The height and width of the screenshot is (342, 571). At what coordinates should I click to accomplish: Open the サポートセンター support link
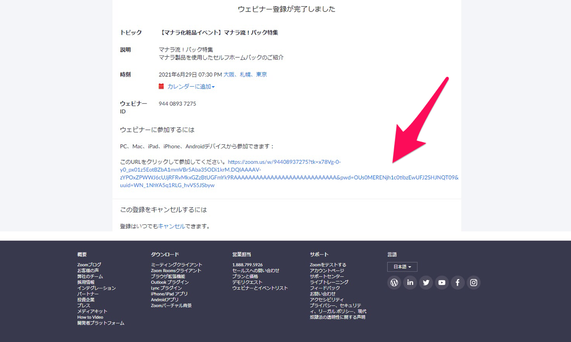pyautogui.click(x=327, y=276)
